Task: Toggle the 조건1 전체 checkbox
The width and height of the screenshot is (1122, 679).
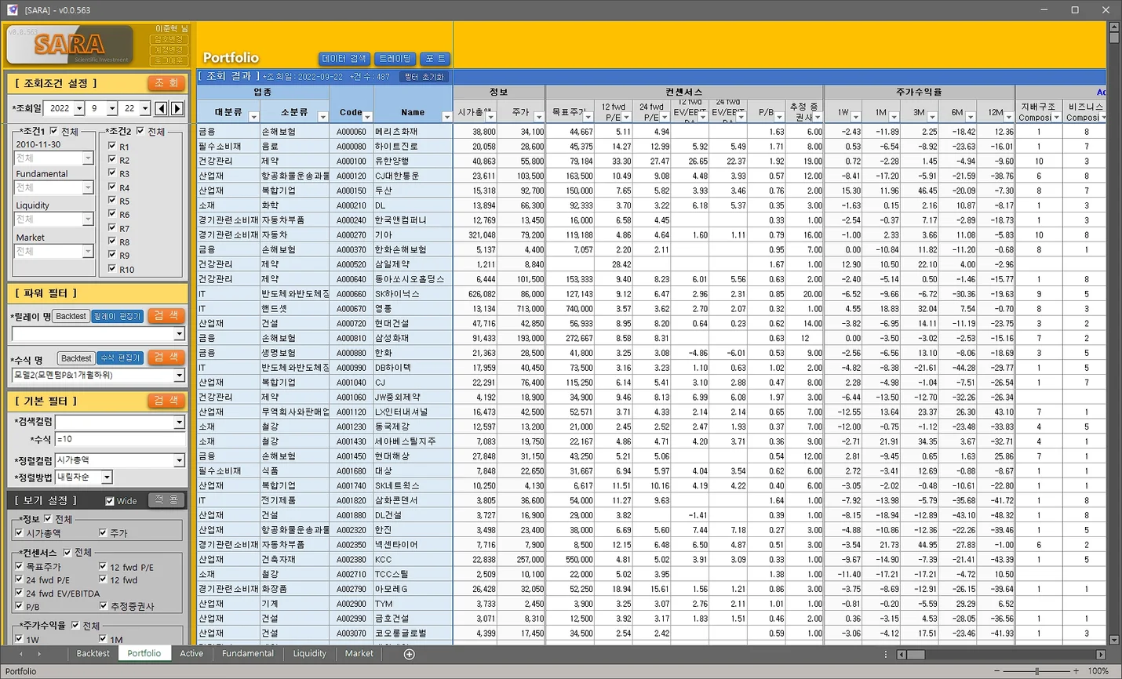Action: [53, 131]
